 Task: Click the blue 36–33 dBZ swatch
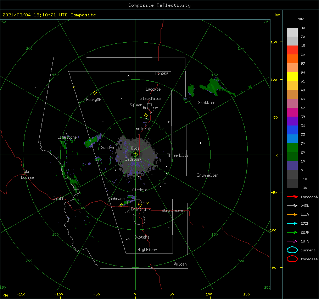292,130
